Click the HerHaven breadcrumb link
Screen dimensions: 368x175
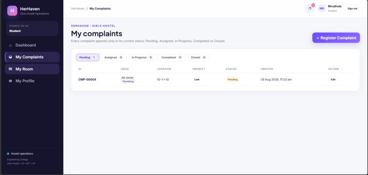coord(78,9)
